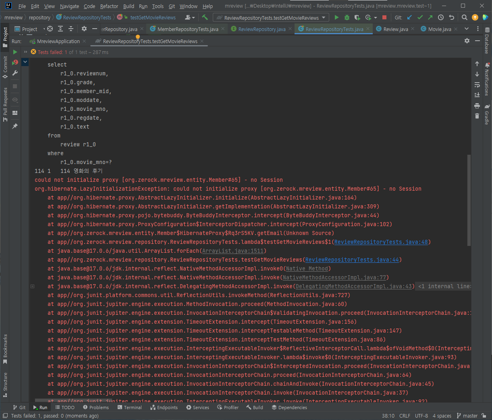Screen dimensions: 492x420
Task: Click the console vertical scrollbar
Action: coord(469,200)
